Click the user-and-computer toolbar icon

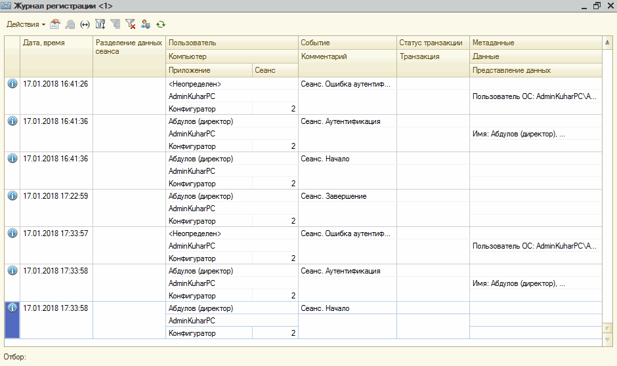[x=146, y=24]
